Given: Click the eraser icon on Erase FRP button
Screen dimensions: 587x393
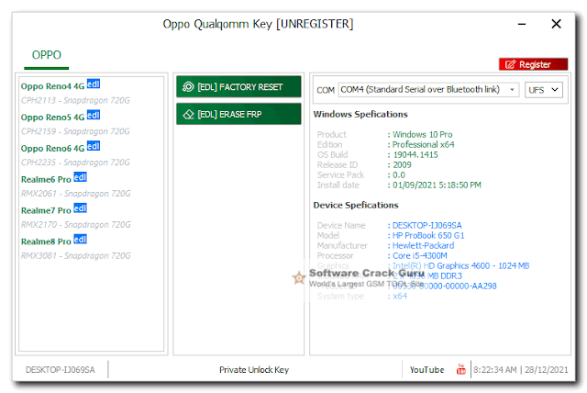Looking at the screenshot, I should (x=188, y=114).
